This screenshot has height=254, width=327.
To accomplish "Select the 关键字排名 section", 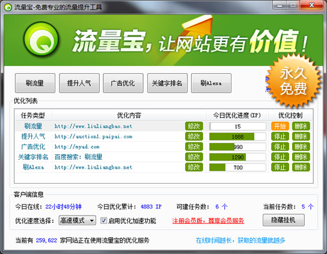I will [167, 83].
